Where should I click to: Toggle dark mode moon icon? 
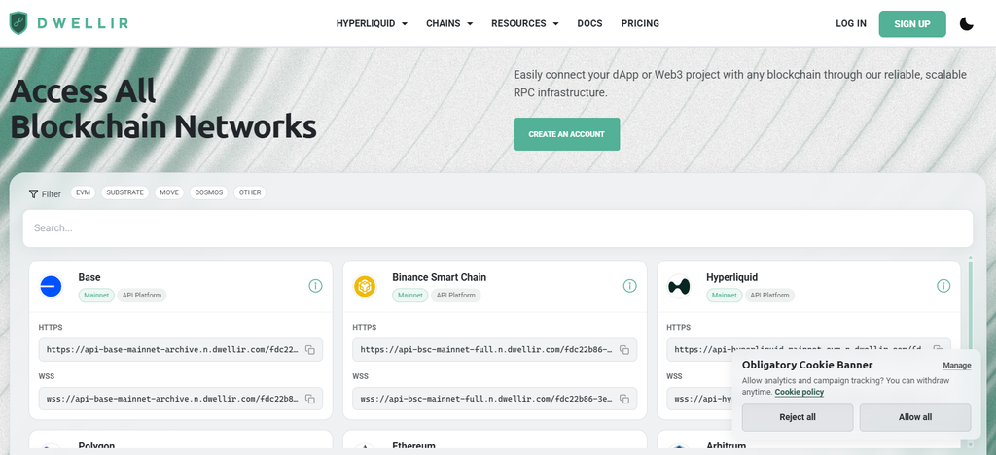tap(966, 24)
